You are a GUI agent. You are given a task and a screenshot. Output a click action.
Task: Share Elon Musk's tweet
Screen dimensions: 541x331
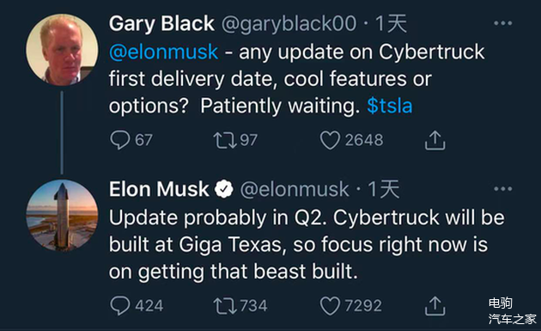[435, 306]
